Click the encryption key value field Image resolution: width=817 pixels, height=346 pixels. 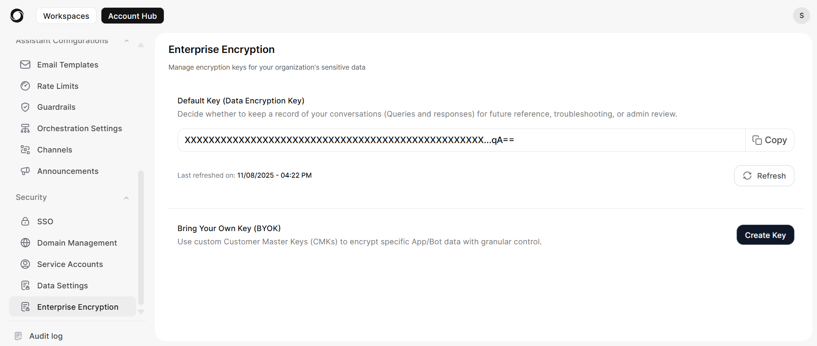(461, 140)
